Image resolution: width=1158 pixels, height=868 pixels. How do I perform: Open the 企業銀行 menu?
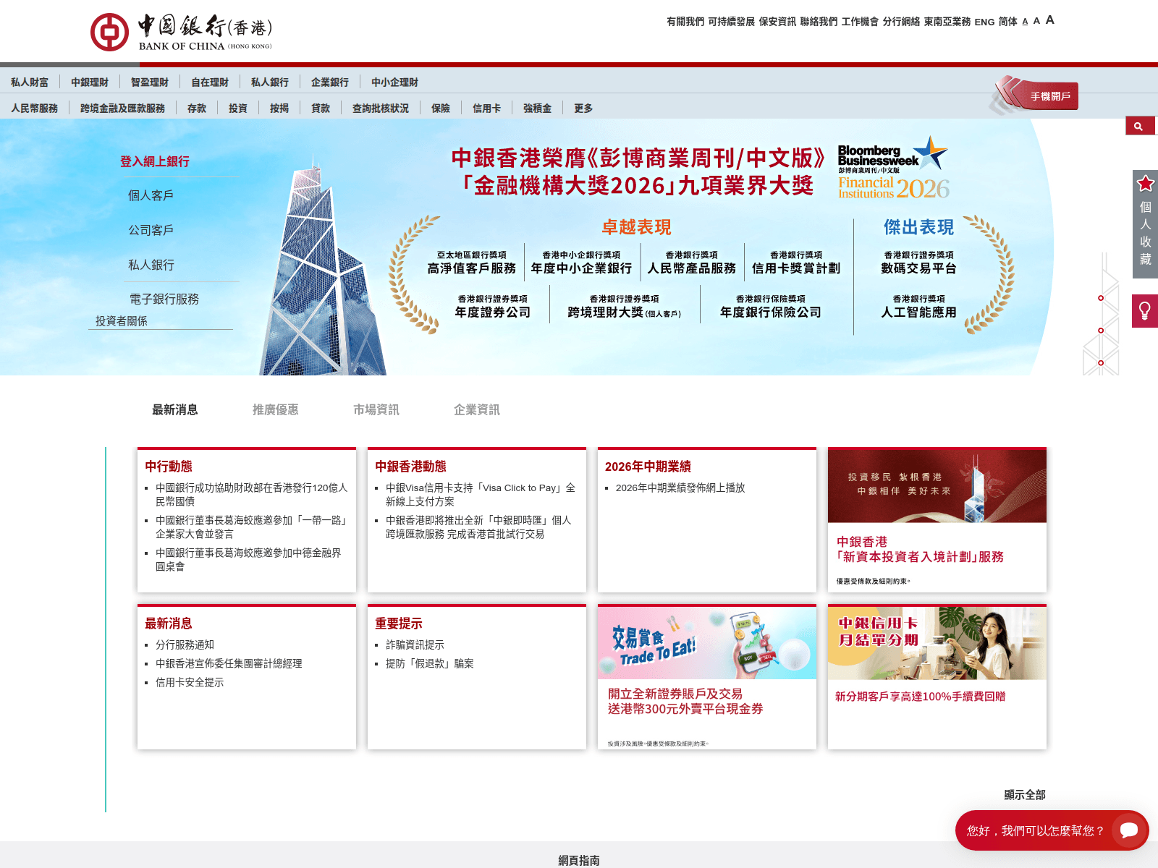point(330,82)
